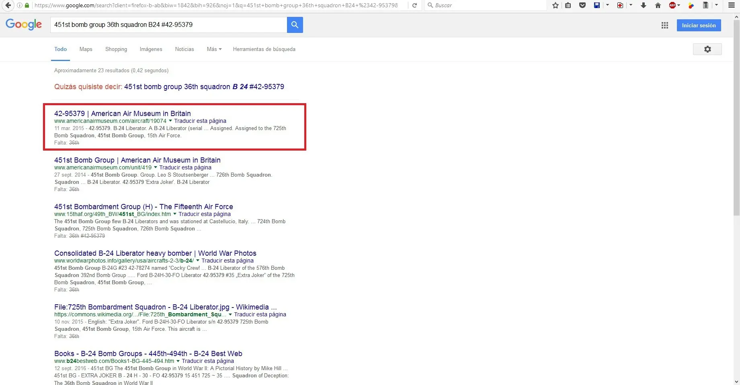The image size is (740, 385).
Task: Switch to the Imágenes tab
Action: click(x=151, y=49)
